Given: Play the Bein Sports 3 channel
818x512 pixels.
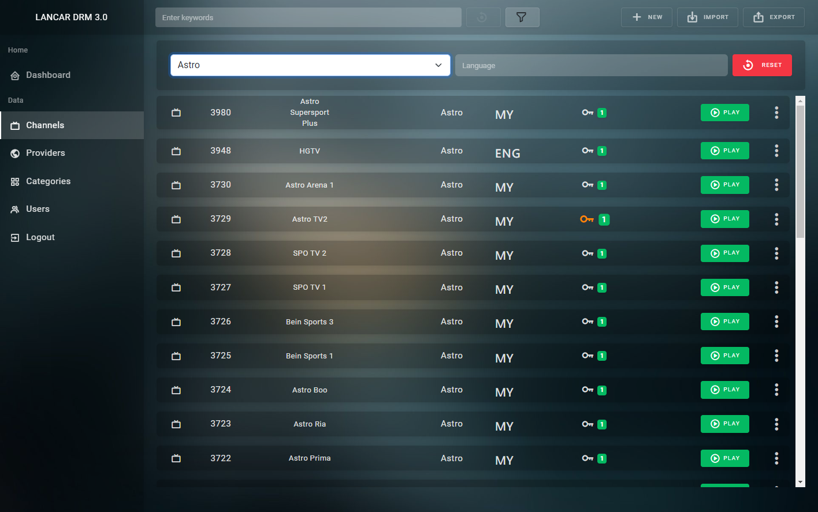Looking at the screenshot, I should point(725,322).
